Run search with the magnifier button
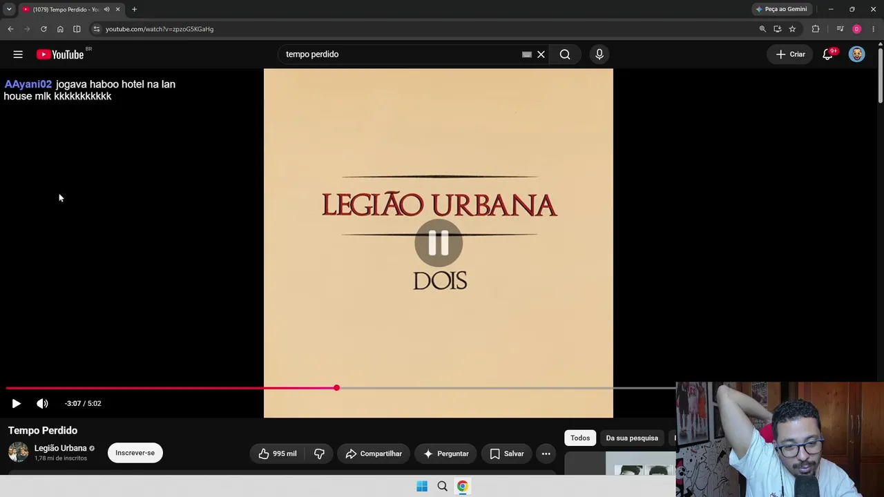The height and width of the screenshot is (497, 884). 565,55
